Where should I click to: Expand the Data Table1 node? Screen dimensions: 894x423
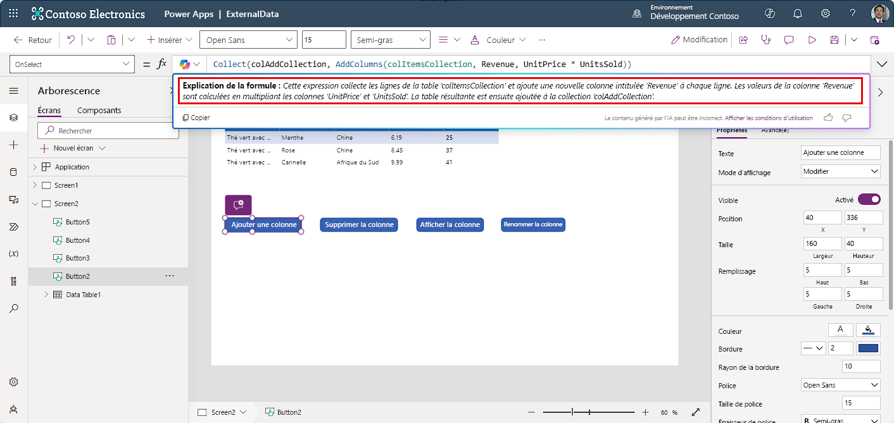46,295
